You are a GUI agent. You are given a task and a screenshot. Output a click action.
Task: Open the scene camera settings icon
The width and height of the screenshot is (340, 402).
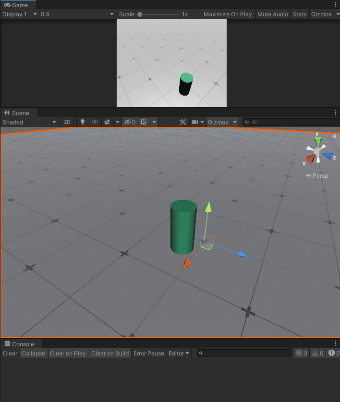[195, 122]
